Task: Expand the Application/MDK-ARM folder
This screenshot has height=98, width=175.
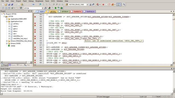Action: click(x=7, y=19)
